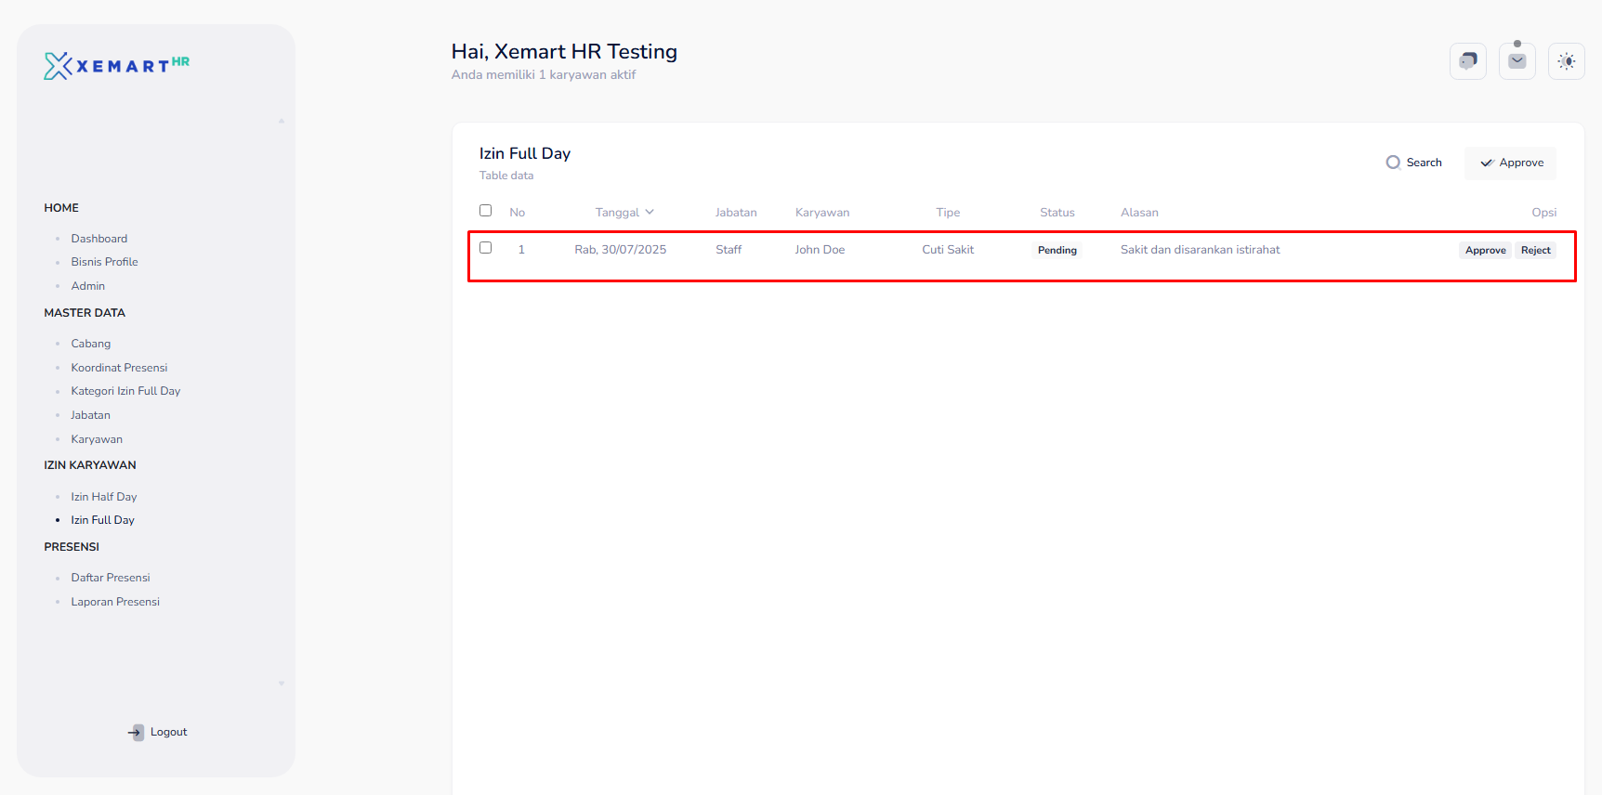Open Kategori Izin Full Day menu
Screen dimensions: 1602x795
(x=125, y=391)
